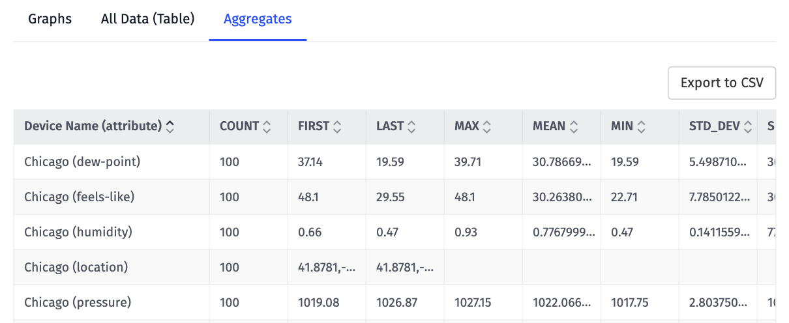Switch to the Graphs tab

point(50,19)
